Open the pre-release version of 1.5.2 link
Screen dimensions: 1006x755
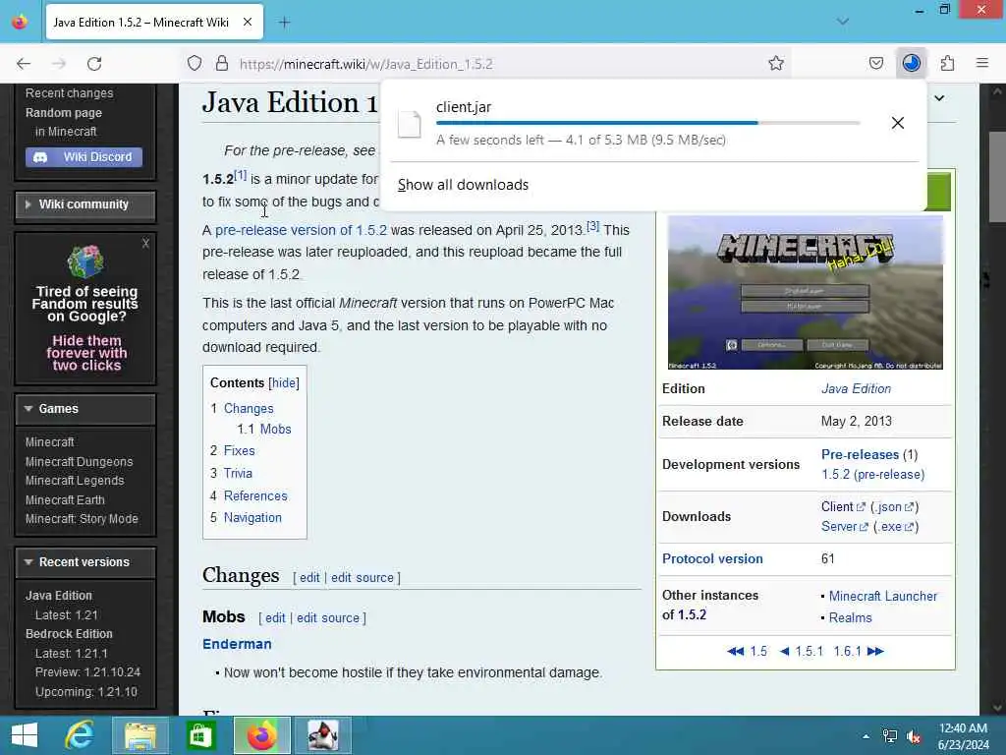point(301,230)
